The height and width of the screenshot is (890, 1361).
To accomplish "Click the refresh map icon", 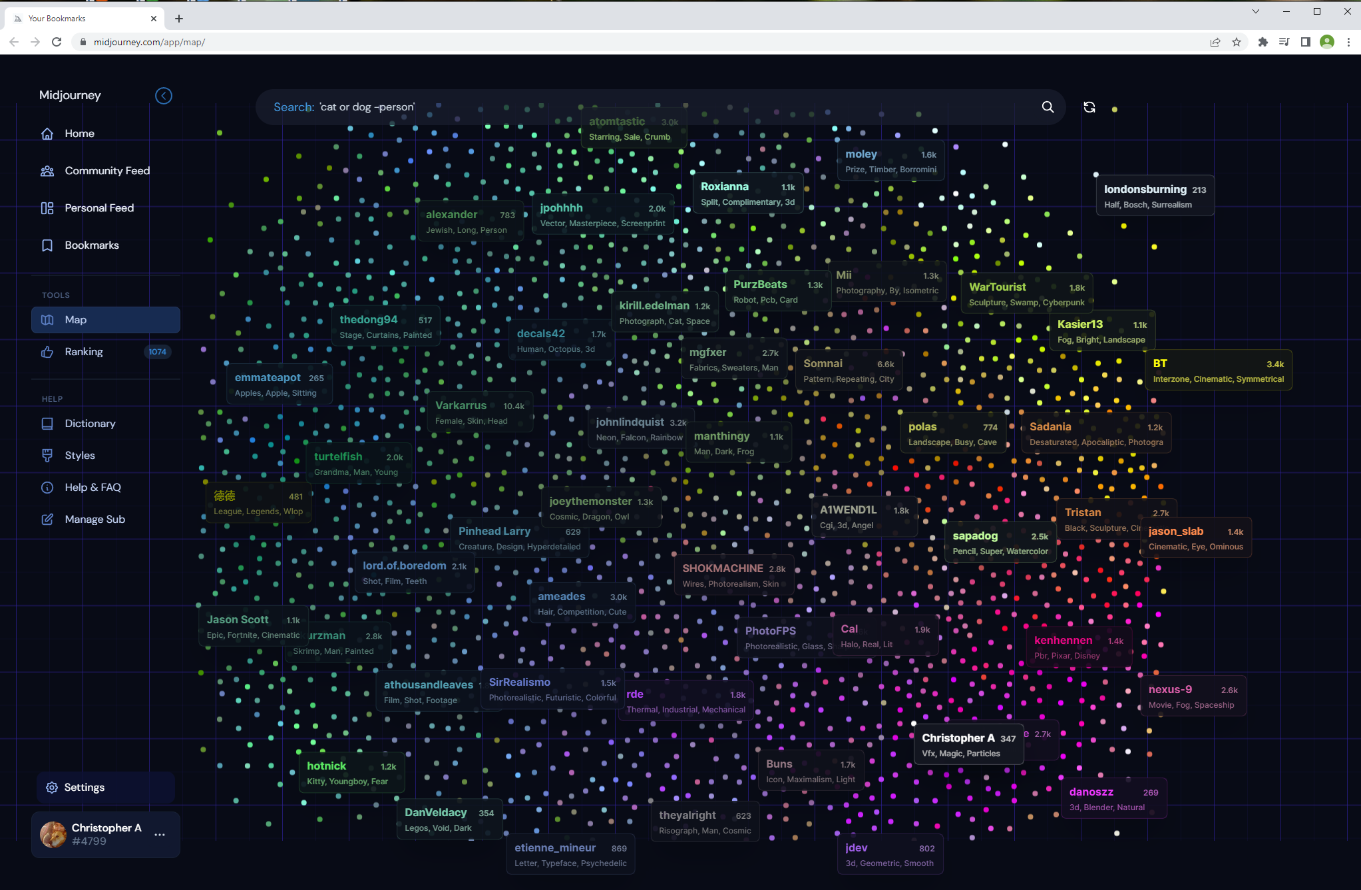I will 1089,107.
